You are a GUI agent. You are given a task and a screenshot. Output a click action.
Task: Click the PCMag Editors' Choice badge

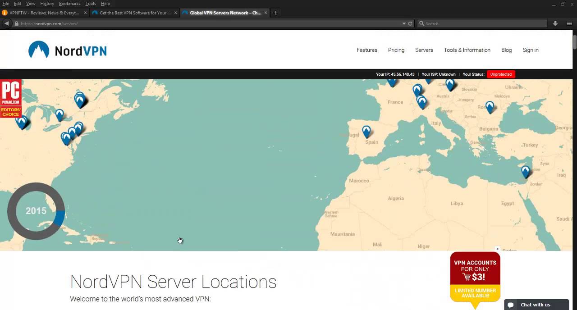[x=11, y=99]
